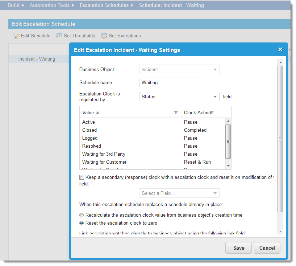Enable the secondary response clock checkbox
Screen dimensions: 296x266
82,177
